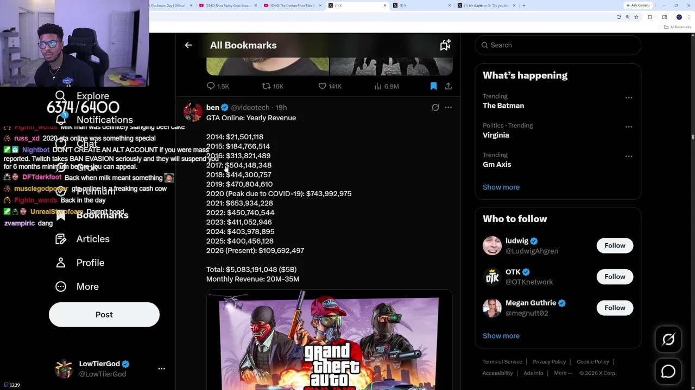Screen dimensions: 695x390
Task: Open Cookie Policy link
Action: tap(593, 362)
